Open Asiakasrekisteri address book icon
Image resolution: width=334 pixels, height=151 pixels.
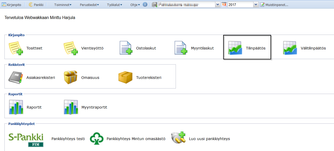[16, 77]
